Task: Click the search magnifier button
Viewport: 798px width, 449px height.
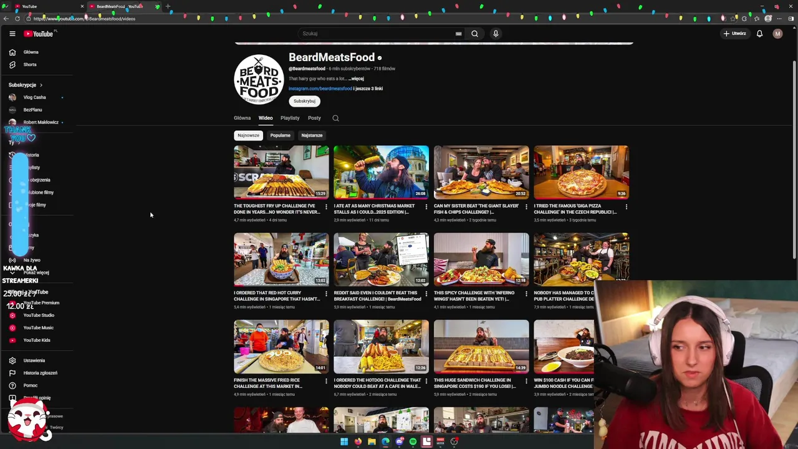Action: click(474, 34)
